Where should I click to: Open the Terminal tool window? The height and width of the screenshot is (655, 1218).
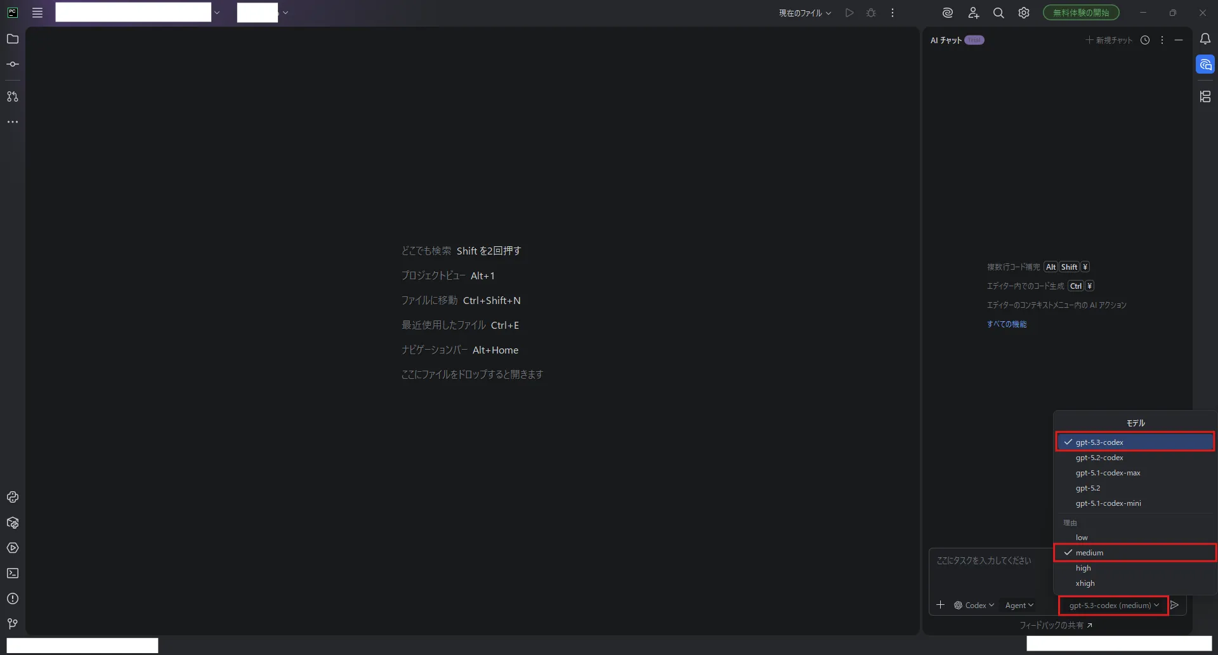(x=13, y=573)
